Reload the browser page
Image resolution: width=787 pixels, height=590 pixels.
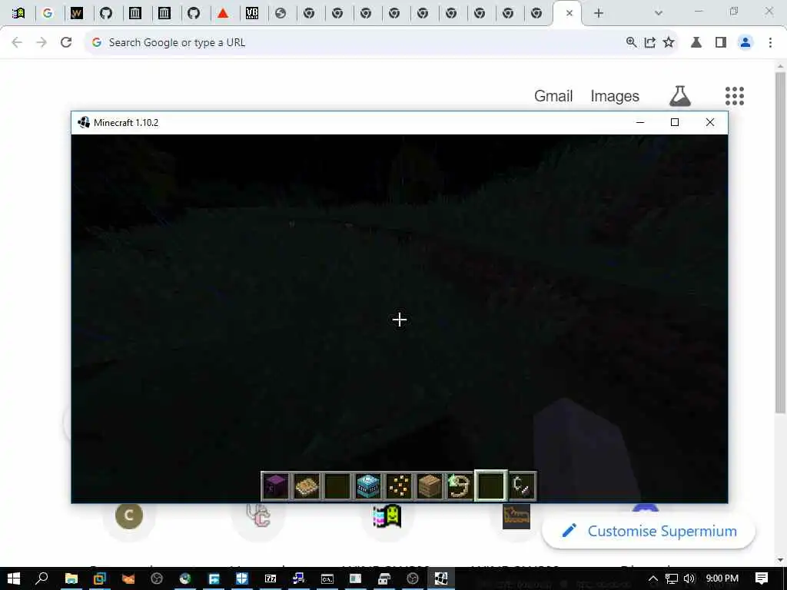click(66, 43)
